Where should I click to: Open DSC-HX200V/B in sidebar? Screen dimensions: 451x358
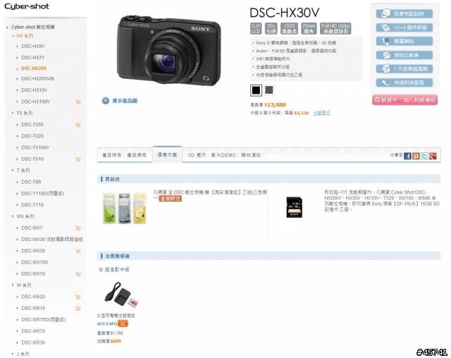click(x=37, y=79)
